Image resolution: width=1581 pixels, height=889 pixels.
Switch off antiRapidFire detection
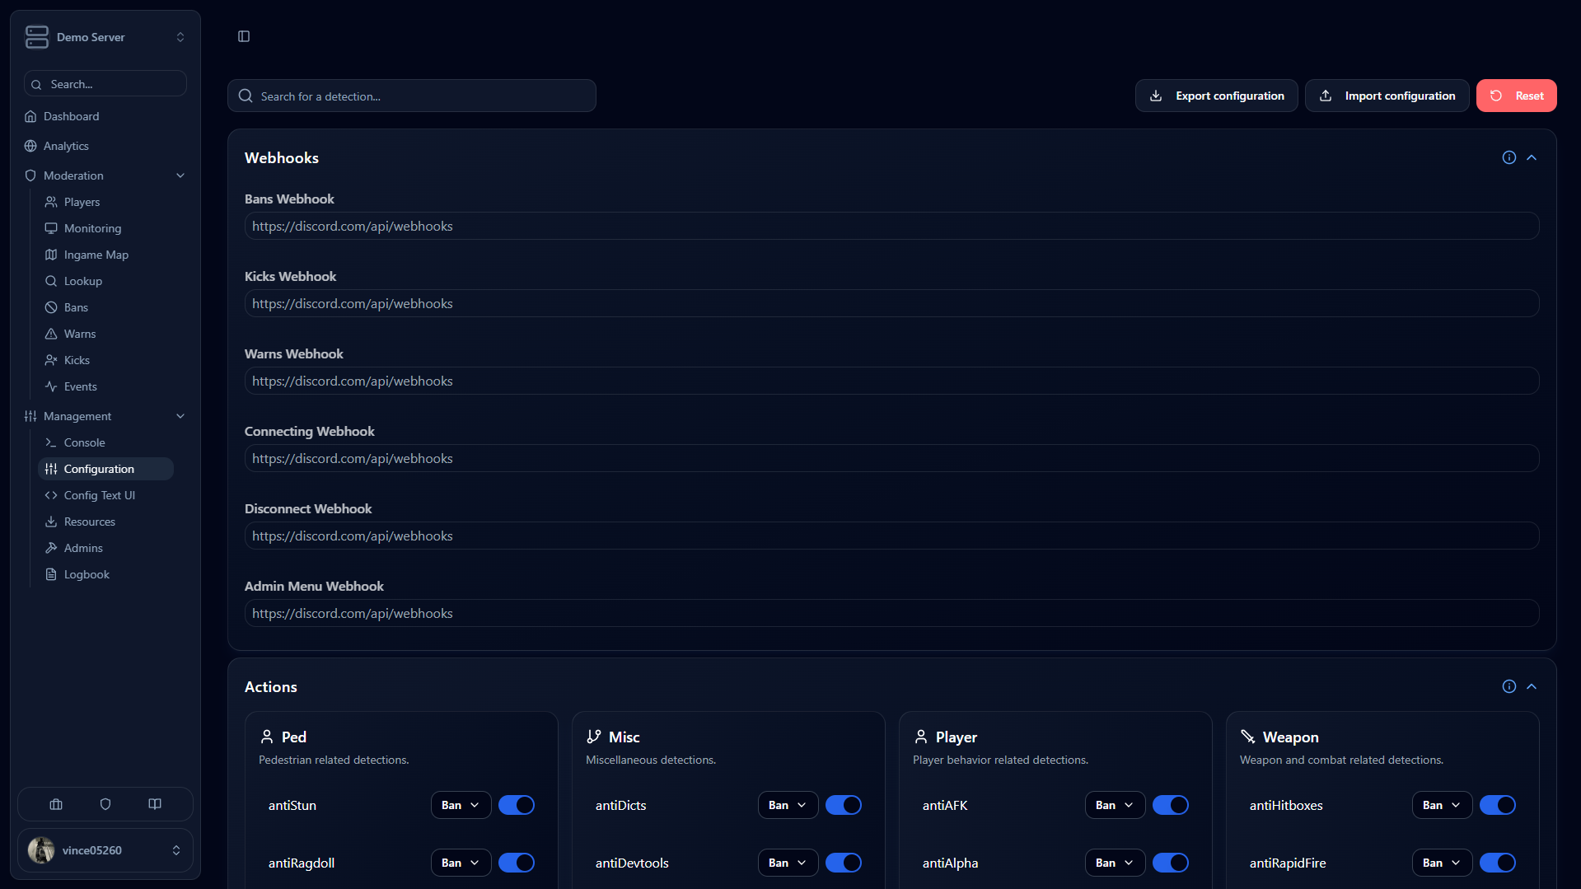pos(1498,863)
